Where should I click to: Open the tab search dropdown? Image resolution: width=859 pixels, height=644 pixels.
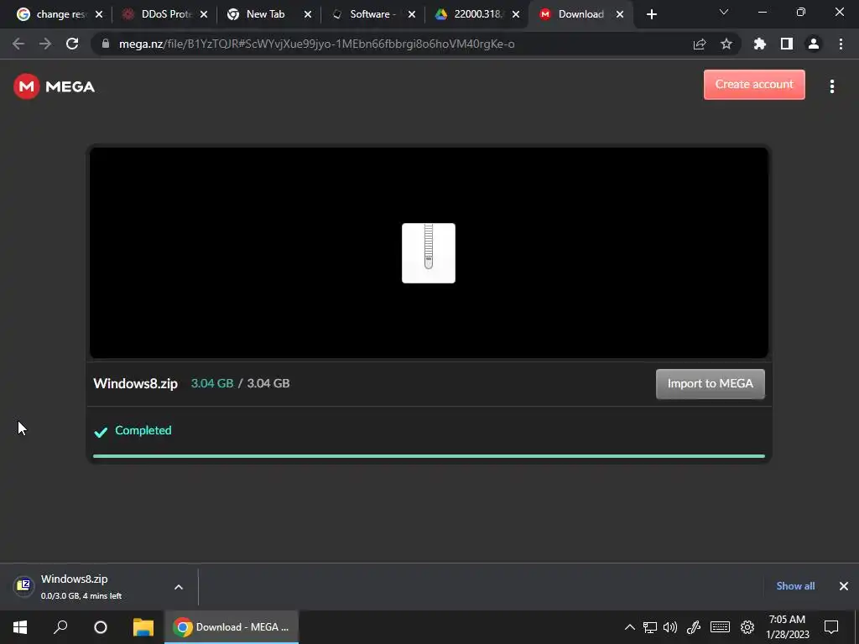tap(724, 12)
